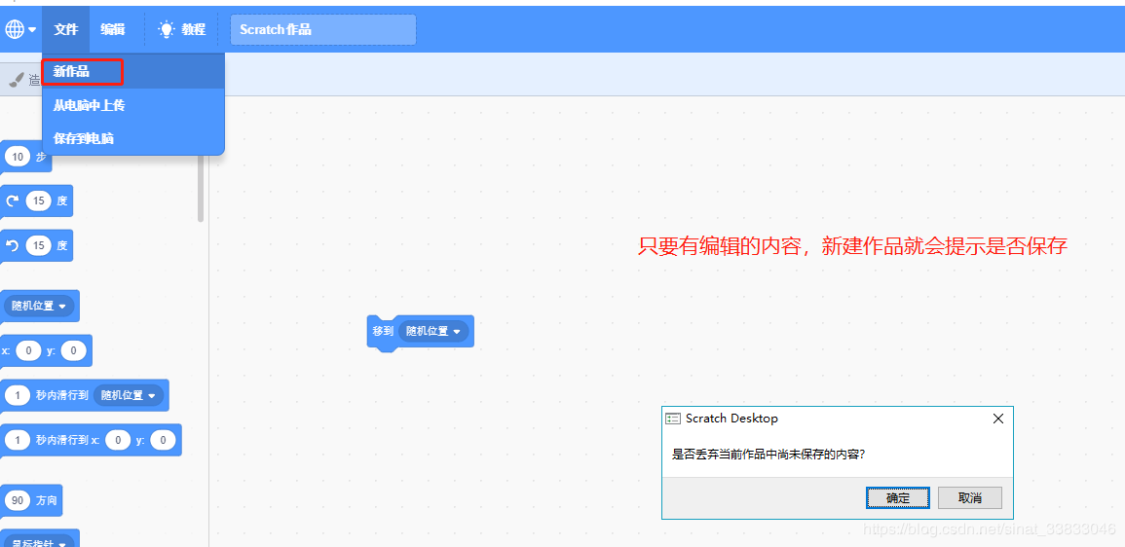Open 随机位置 dropdown in workspace 移到 block
This screenshot has height=547, width=1125.
(x=433, y=331)
